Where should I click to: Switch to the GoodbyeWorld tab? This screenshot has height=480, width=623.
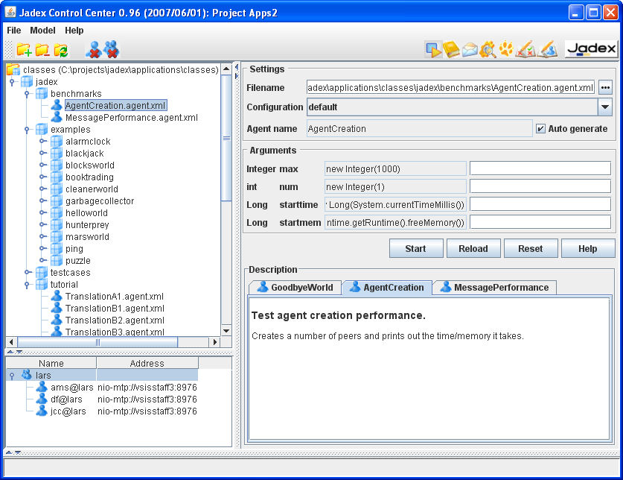(295, 288)
